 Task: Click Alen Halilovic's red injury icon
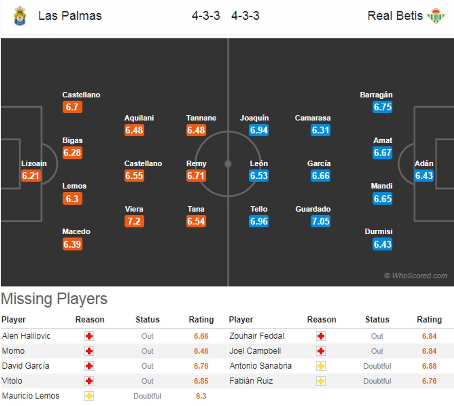coord(89,336)
